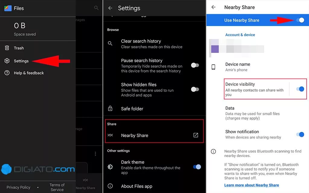
Task: Open Learn more about Nearby Share
Action: 251,185
